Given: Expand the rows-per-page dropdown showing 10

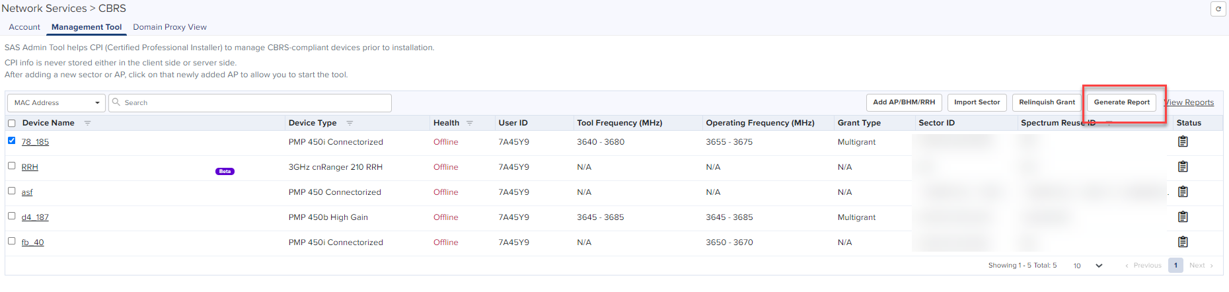Looking at the screenshot, I should click(x=1088, y=266).
